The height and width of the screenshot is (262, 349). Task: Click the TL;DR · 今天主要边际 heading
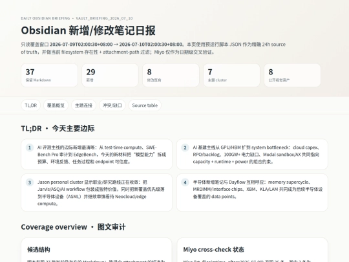pos(58,129)
